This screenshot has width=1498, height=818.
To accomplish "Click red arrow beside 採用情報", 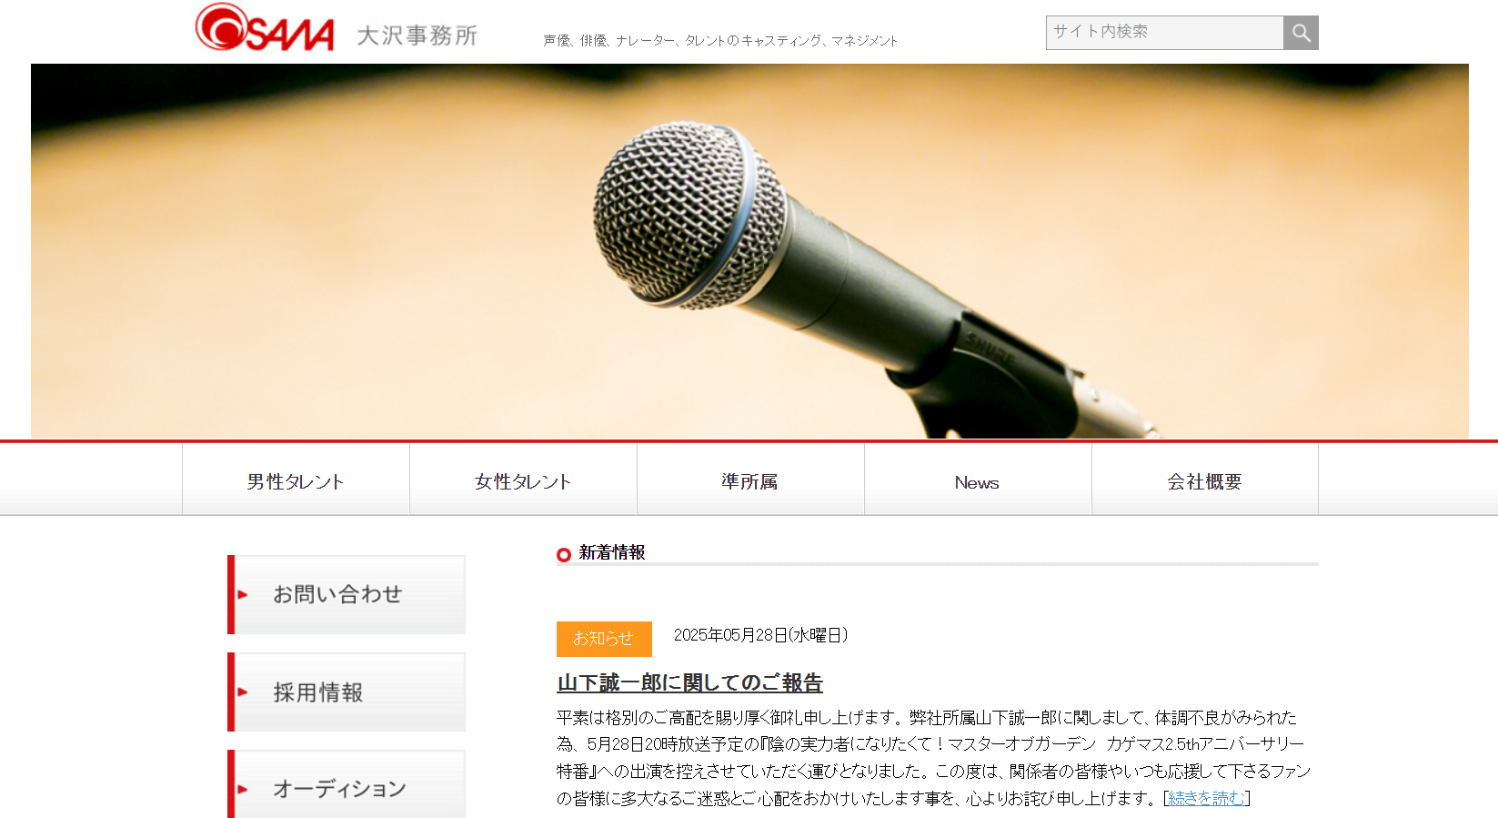I will click(x=243, y=692).
